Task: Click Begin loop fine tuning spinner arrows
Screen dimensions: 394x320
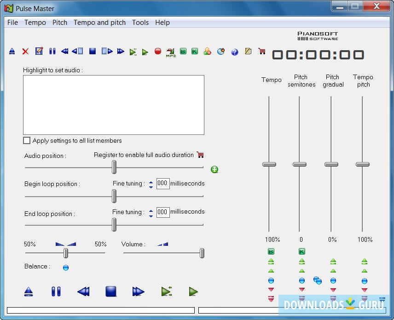Action: tap(151, 185)
